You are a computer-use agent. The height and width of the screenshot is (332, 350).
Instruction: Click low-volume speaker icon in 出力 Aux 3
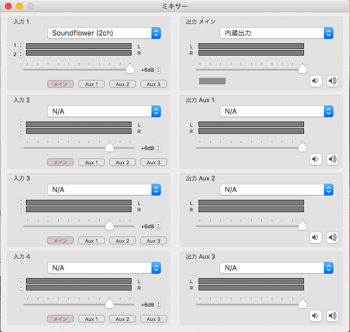tap(316, 316)
